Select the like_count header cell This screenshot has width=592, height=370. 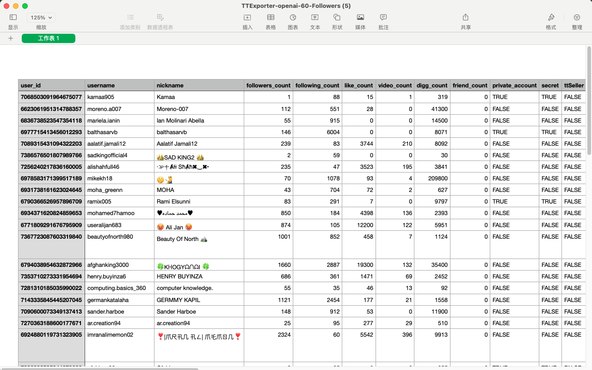point(359,86)
